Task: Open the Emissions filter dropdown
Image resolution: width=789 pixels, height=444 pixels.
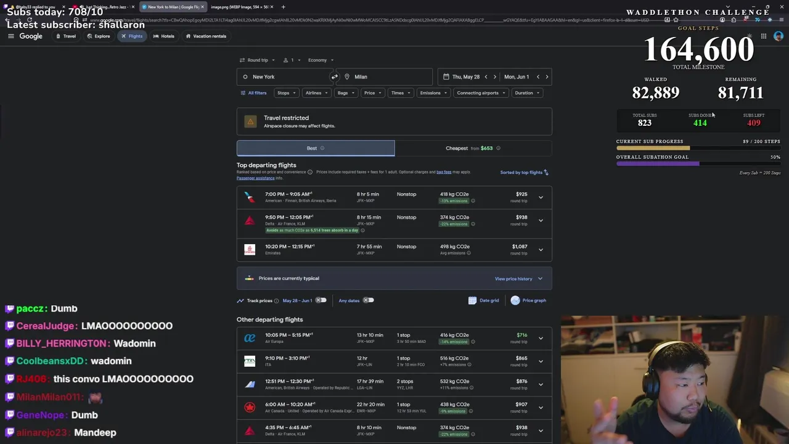Action: (434, 92)
